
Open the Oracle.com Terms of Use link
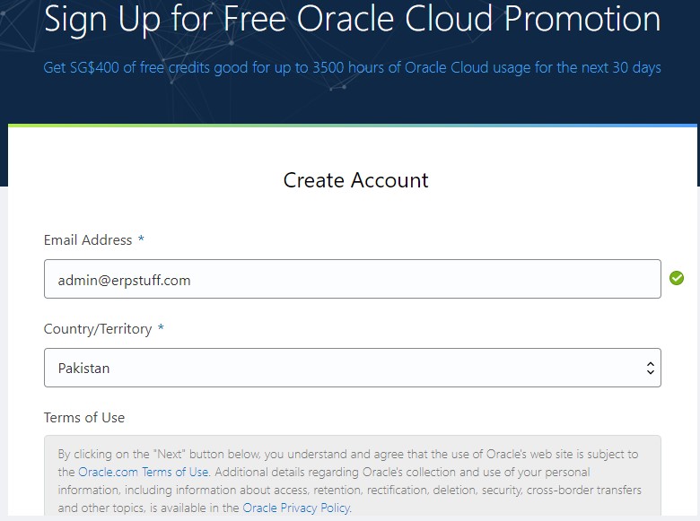pos(143,472)
